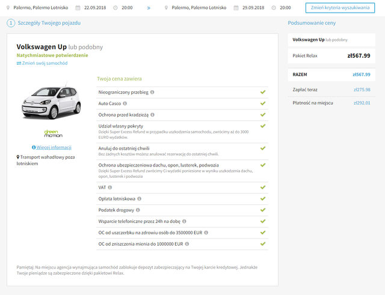
Task: Click Green Motion supplier logo
Action: click(54, 133)
